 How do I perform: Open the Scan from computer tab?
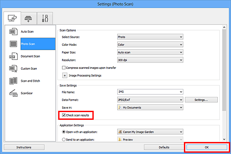pyautogui.click(x=12, y=18)
